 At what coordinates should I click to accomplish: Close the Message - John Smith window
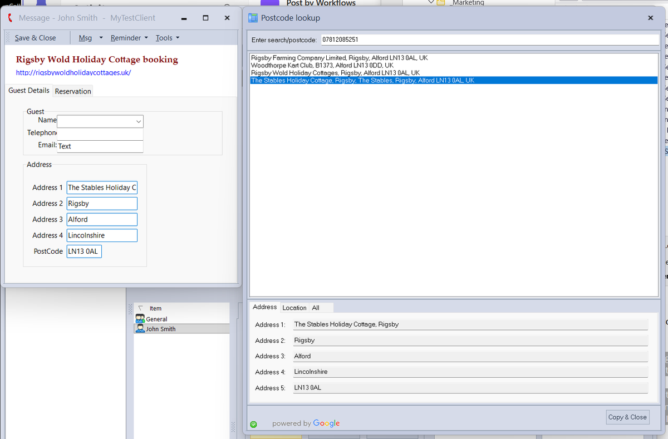(227, 18)
